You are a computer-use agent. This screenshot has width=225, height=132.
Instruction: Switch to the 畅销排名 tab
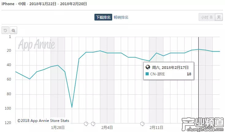121,17
